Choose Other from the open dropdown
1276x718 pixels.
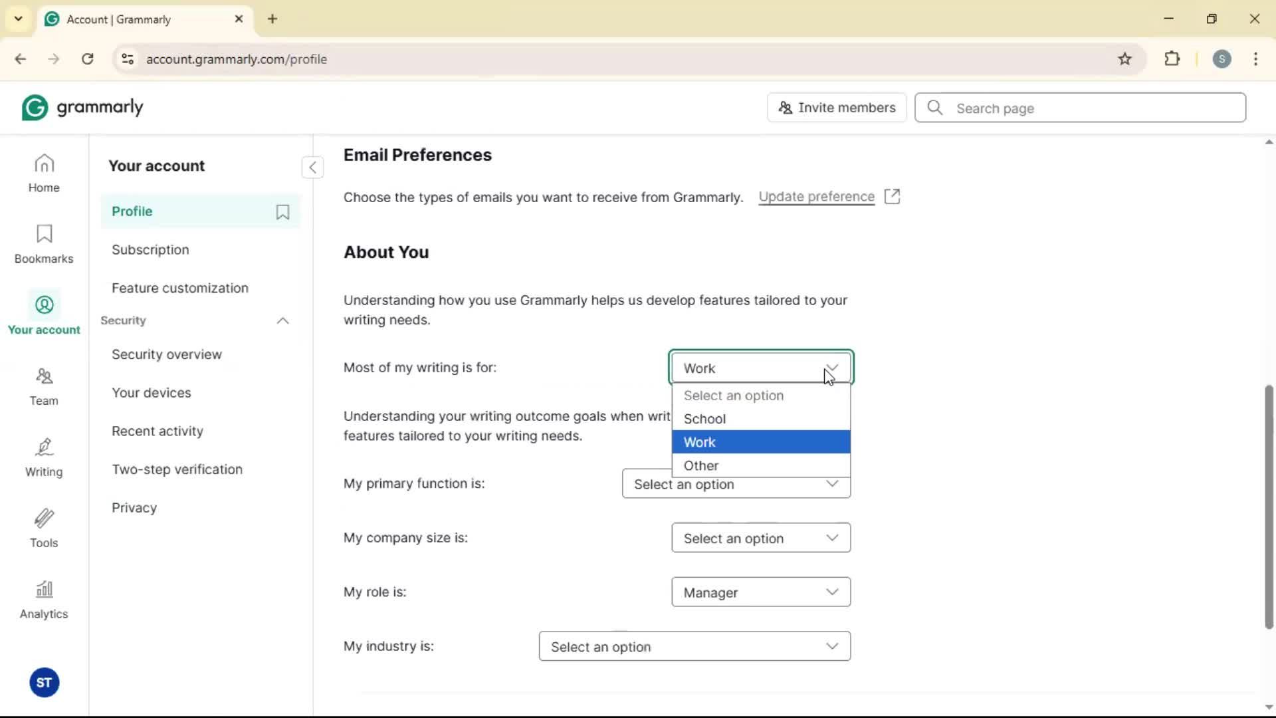pyautogui.click(x=760, y=465)
